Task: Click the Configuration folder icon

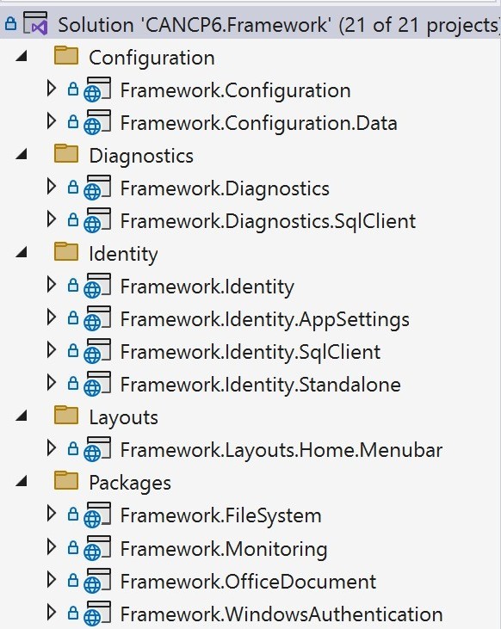Action: [66, 55]
